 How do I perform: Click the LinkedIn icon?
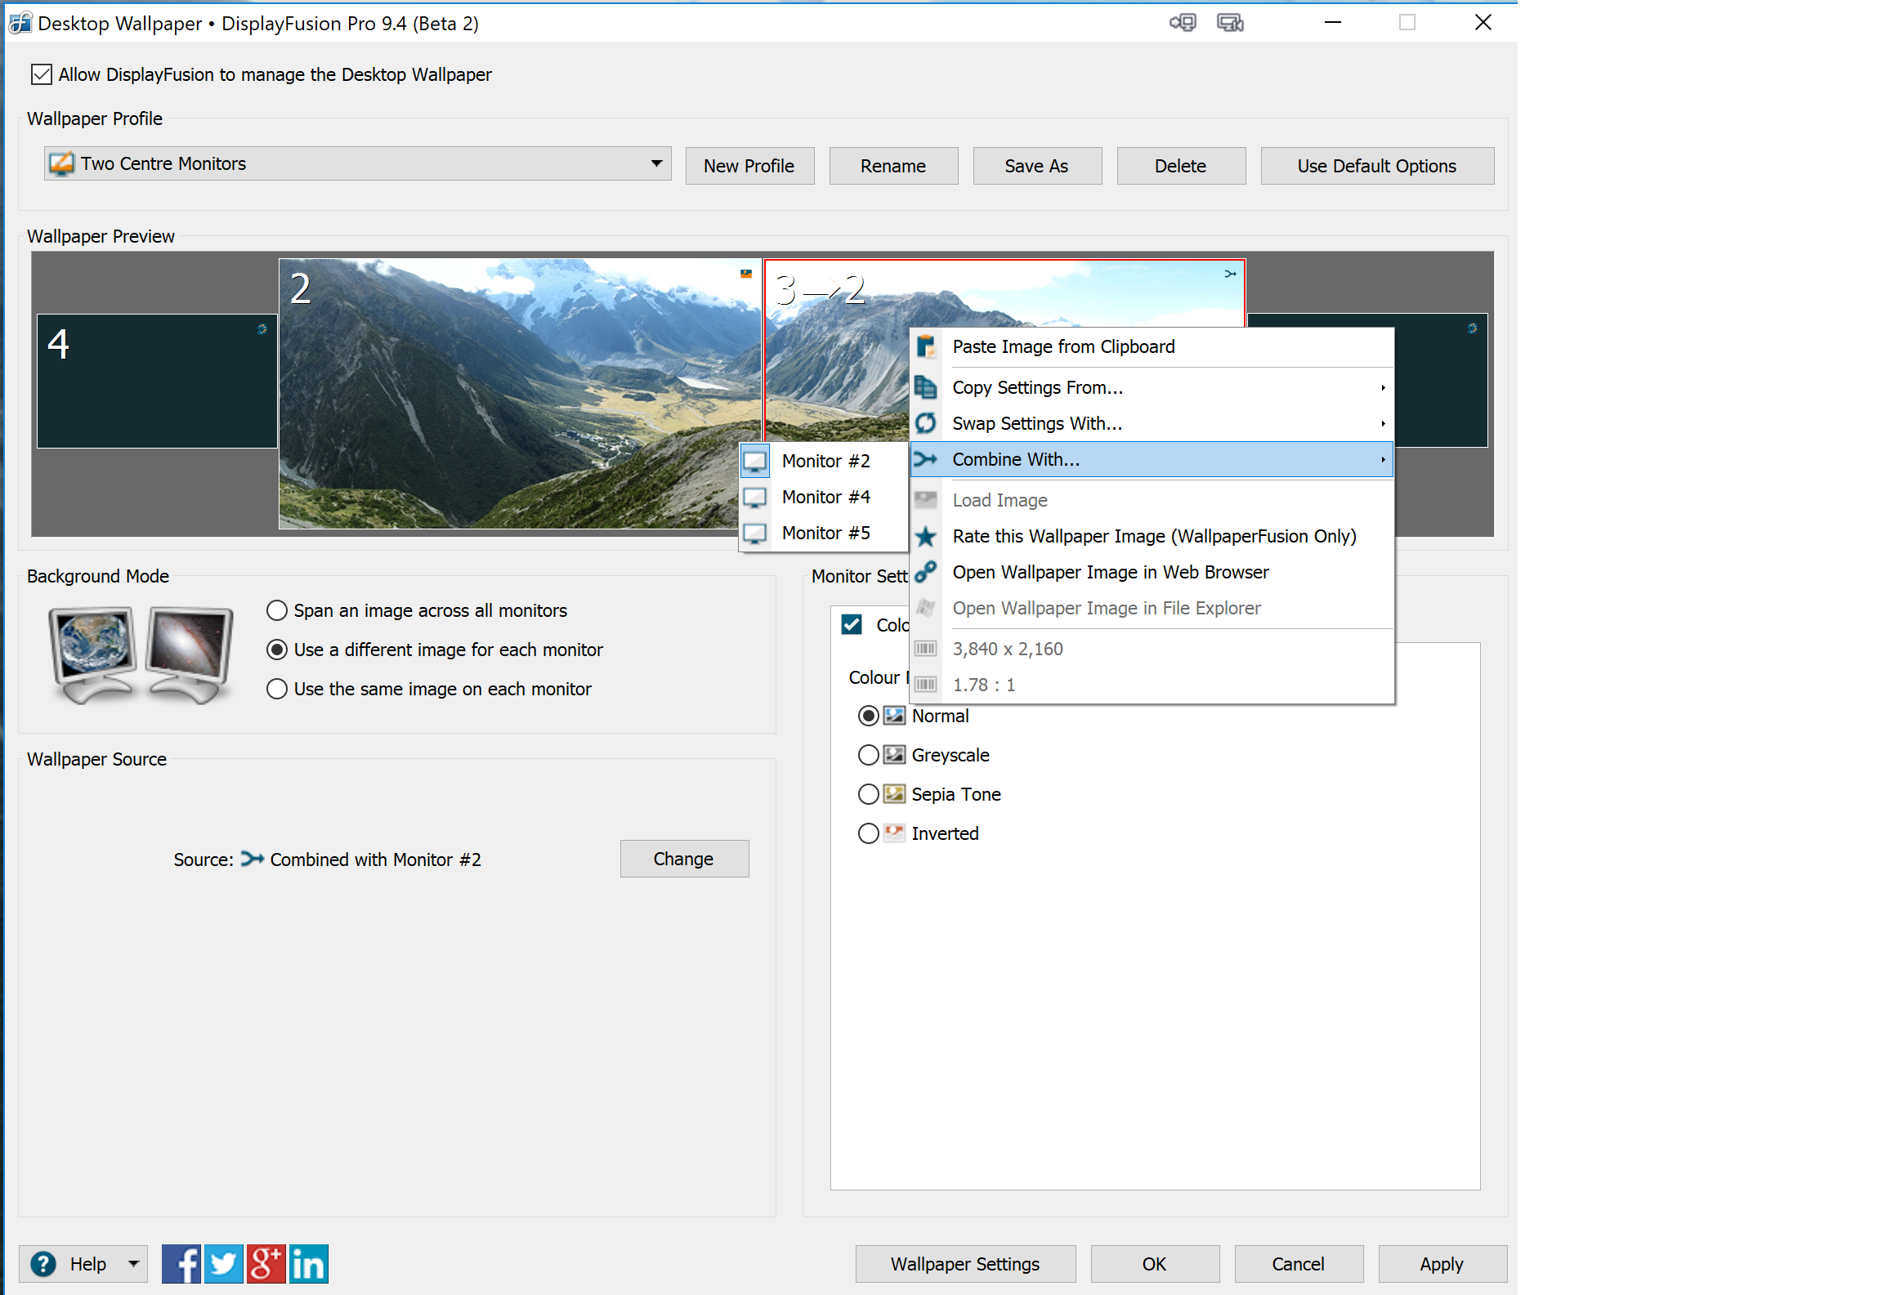pyautogui.click(x=308, y=1264)
